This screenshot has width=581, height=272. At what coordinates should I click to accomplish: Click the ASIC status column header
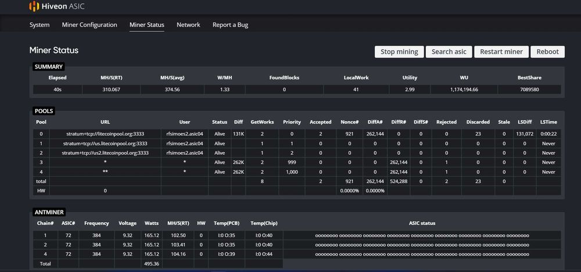pyautogui.click(x=422, y=223)
